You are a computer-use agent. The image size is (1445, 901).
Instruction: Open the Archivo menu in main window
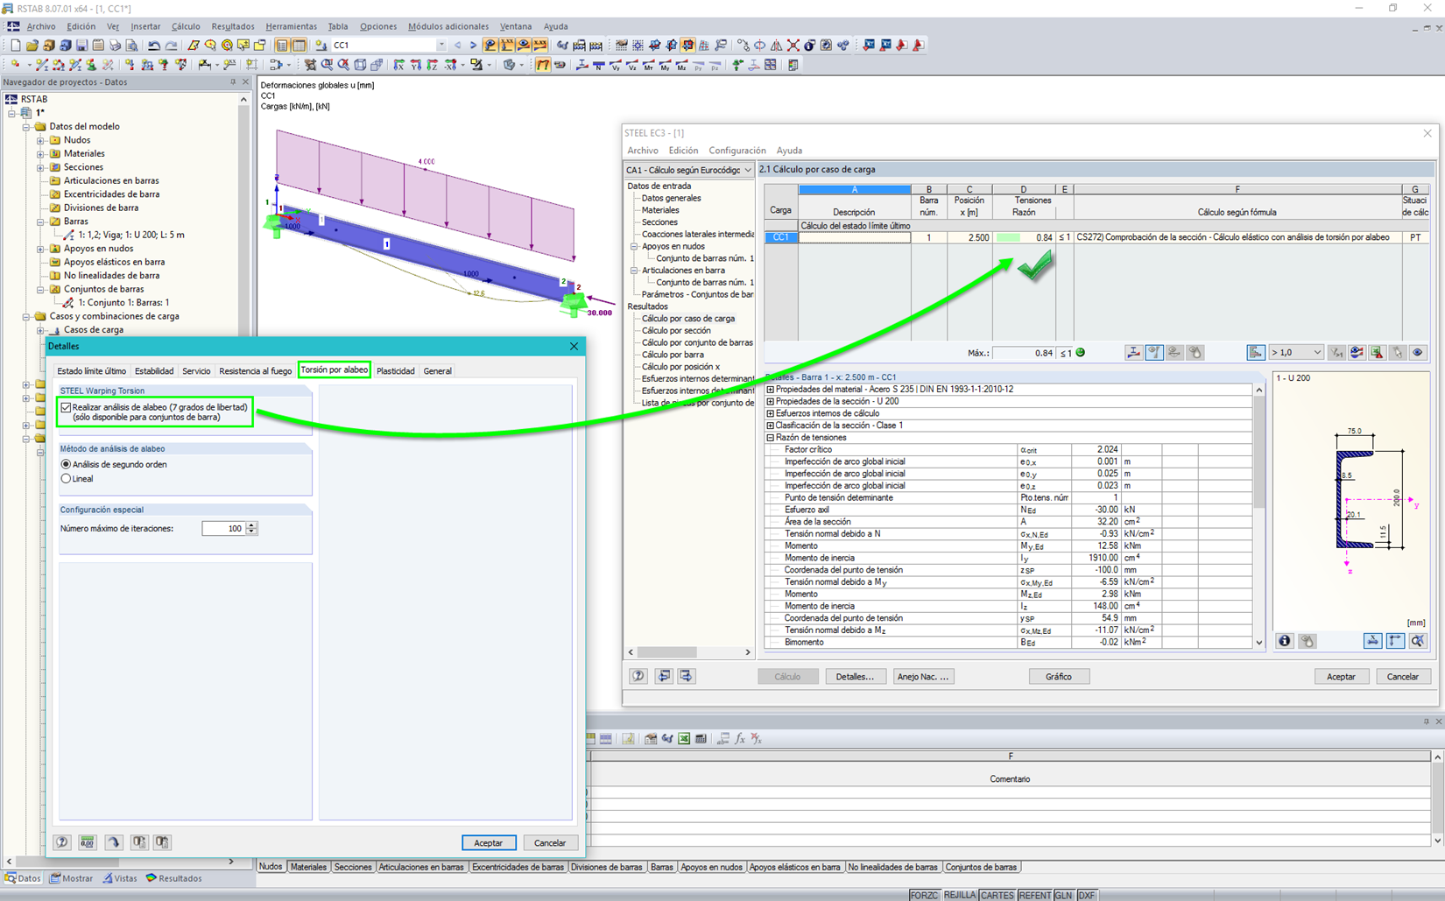(40, 26)
